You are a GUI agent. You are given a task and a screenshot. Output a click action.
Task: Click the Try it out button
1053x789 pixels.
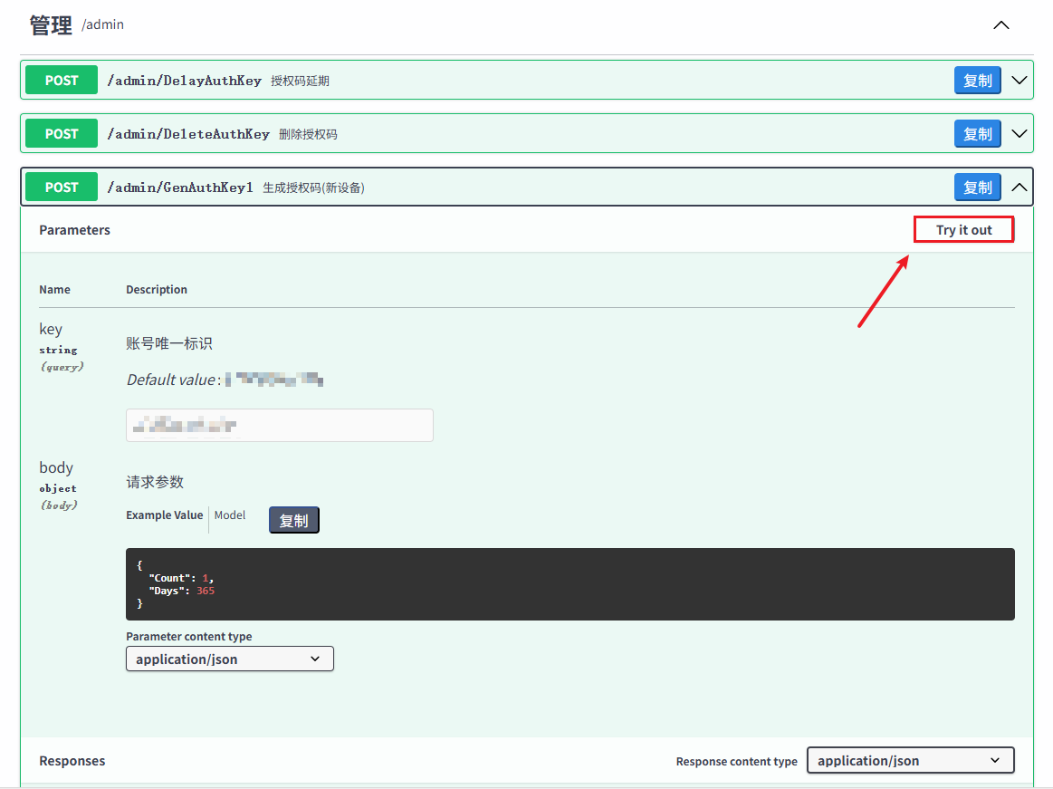[x=963, y=230]
